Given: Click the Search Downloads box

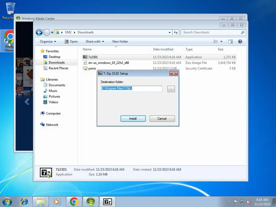Looking at the screenshot, I should 211,32.
